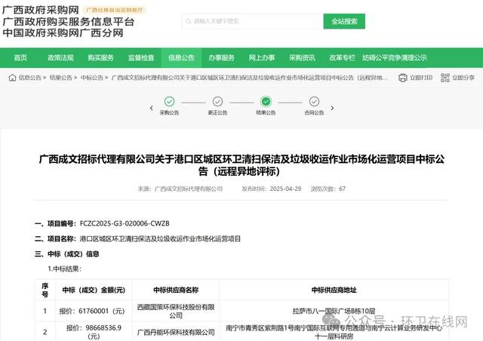This screenshot has height=341, width=483.
Task: Open the 改革专栏 navigation item
Action: click(x=342, y=57)
